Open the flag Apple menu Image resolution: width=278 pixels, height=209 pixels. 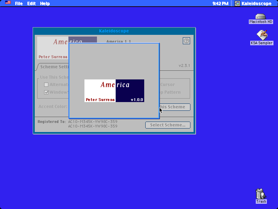click(8, 2)
